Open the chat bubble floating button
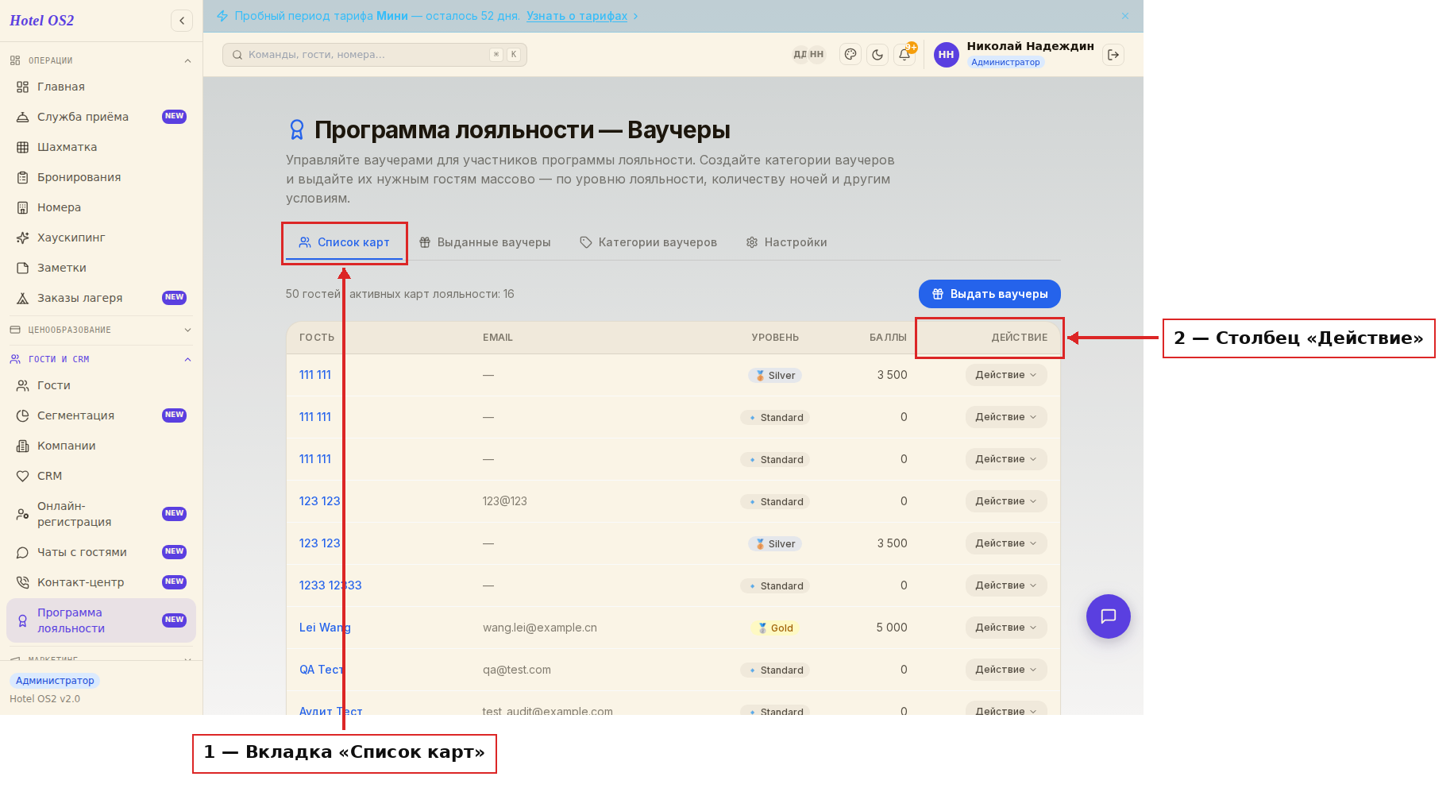 1109,616
